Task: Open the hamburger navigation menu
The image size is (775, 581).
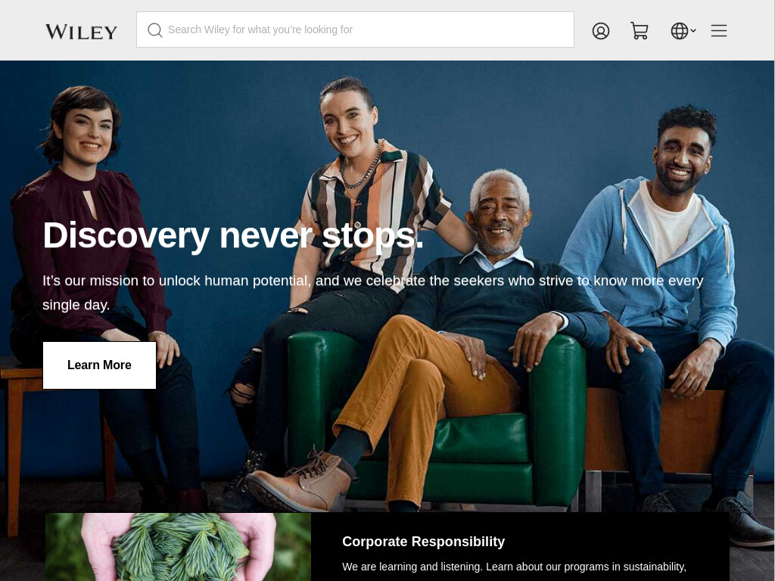Action: point(719,30)
